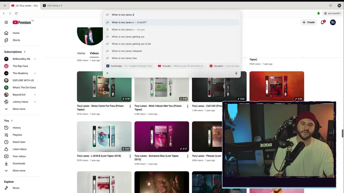Open the new tab plus button
This screenshot has height=193, width=344.
point(5,5)
